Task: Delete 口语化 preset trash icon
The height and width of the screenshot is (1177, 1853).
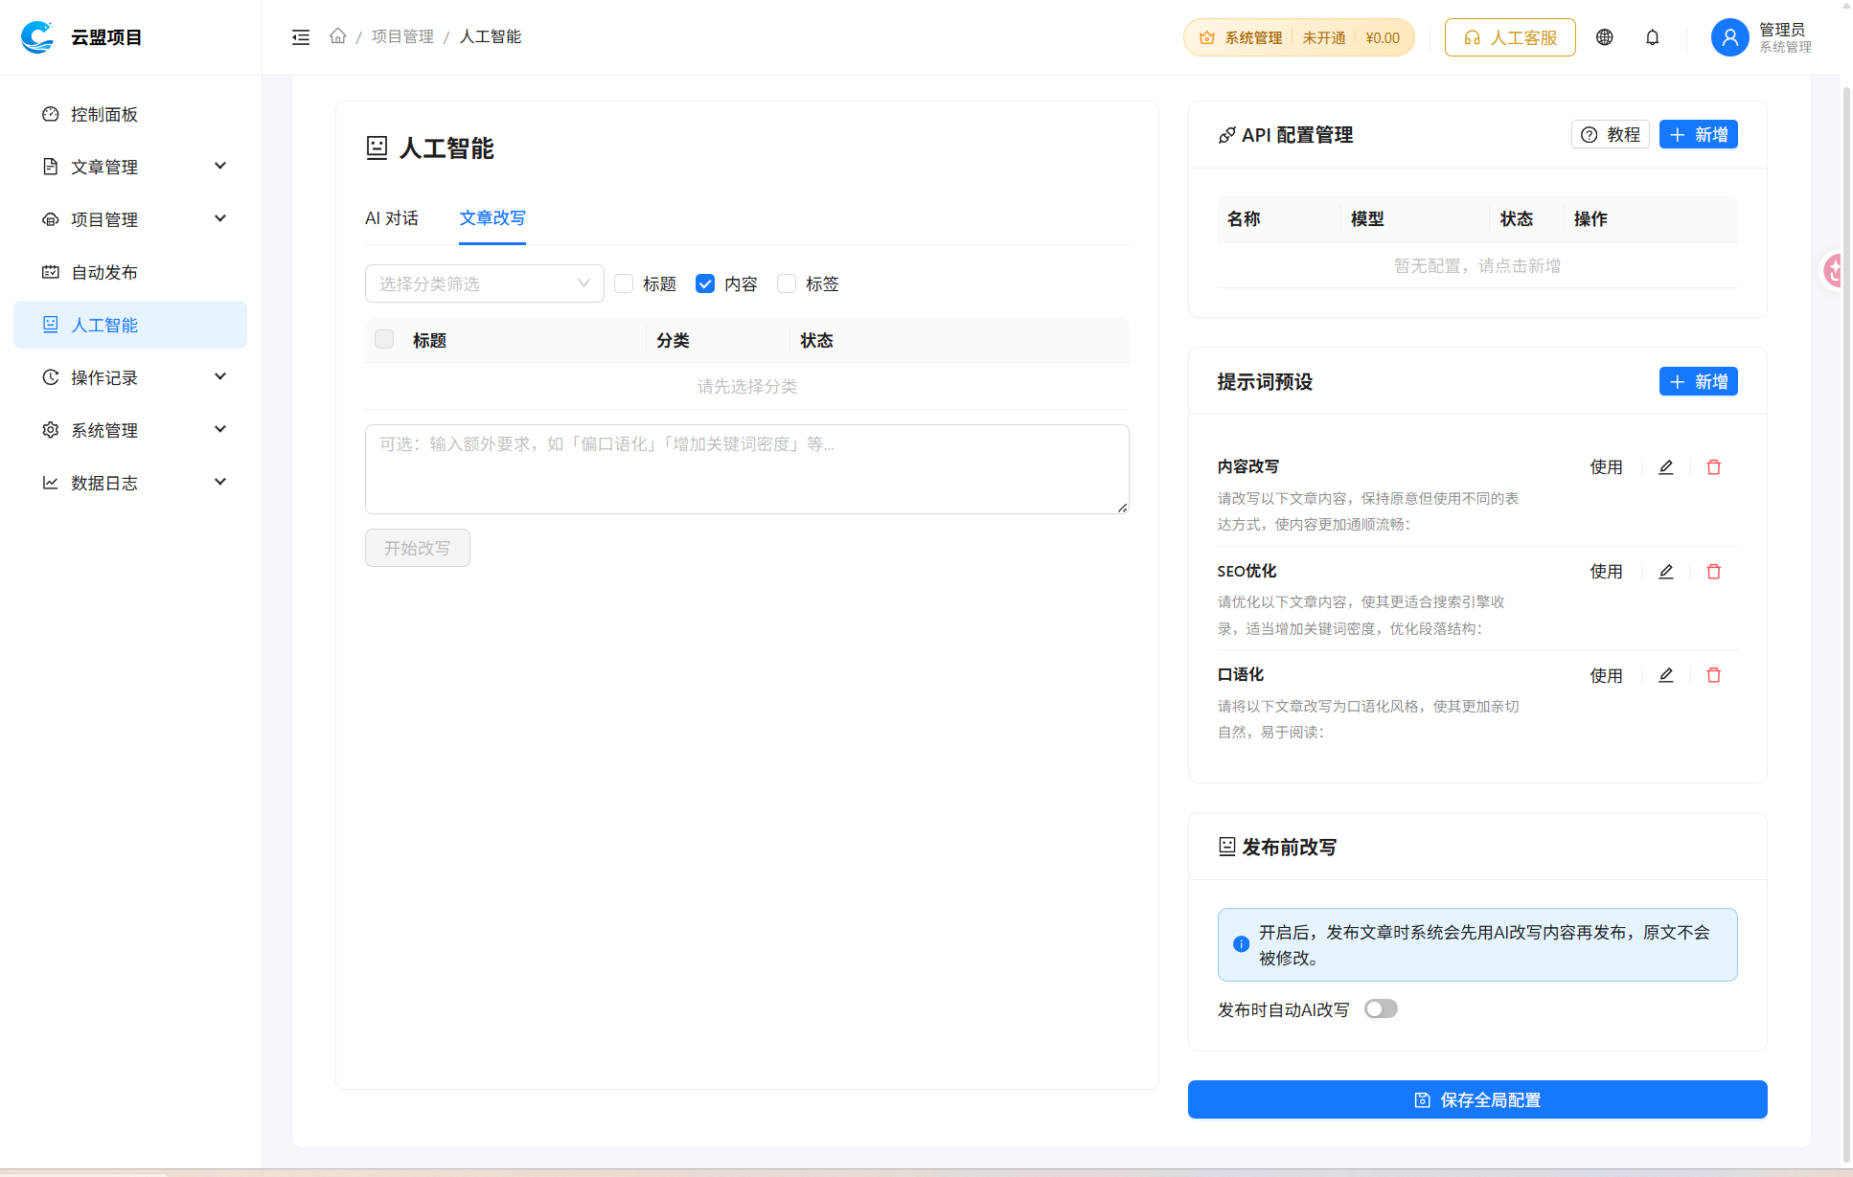Action: pyautogui.click(x=1714, y=675)
